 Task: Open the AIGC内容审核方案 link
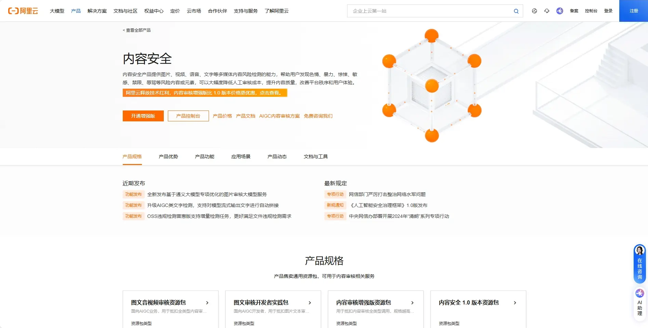[x=279, y=116]
